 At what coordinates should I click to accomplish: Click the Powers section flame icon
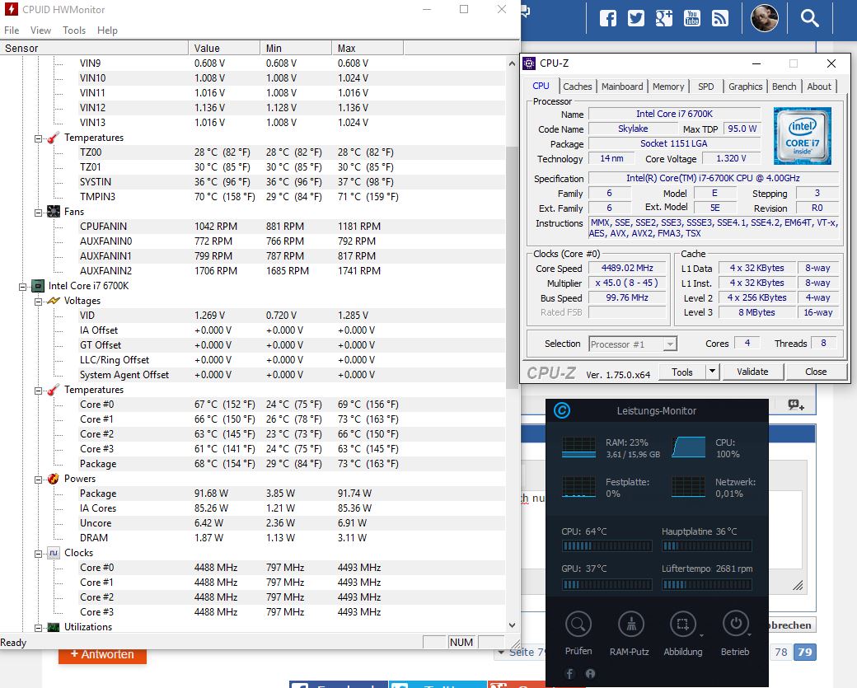click(53, 479)
